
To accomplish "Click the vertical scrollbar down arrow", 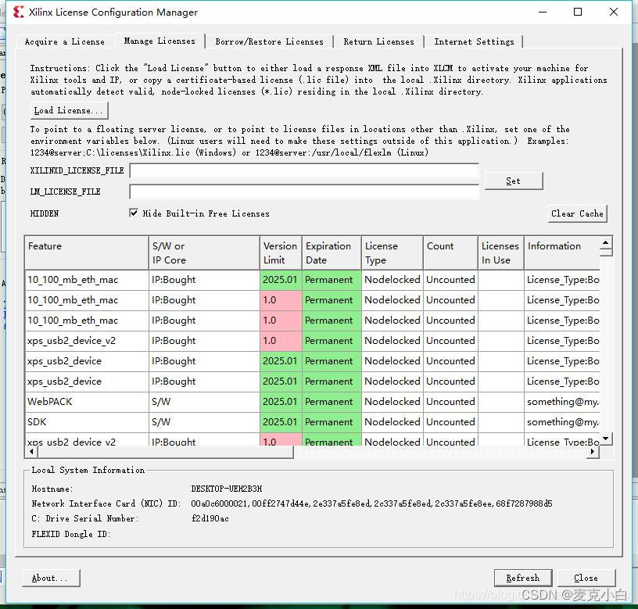I will (605, 439).
